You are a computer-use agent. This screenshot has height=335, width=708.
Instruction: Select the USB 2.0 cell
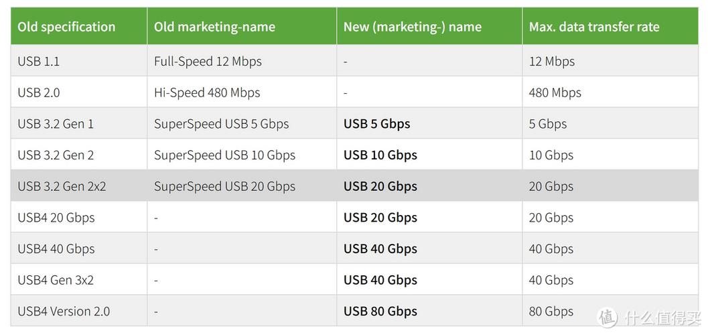[79, 92]
